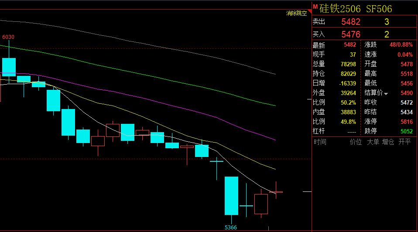Click the 最高 value 5518
Image resolution: width=418 pixels, height=232 pixels.
407,74
